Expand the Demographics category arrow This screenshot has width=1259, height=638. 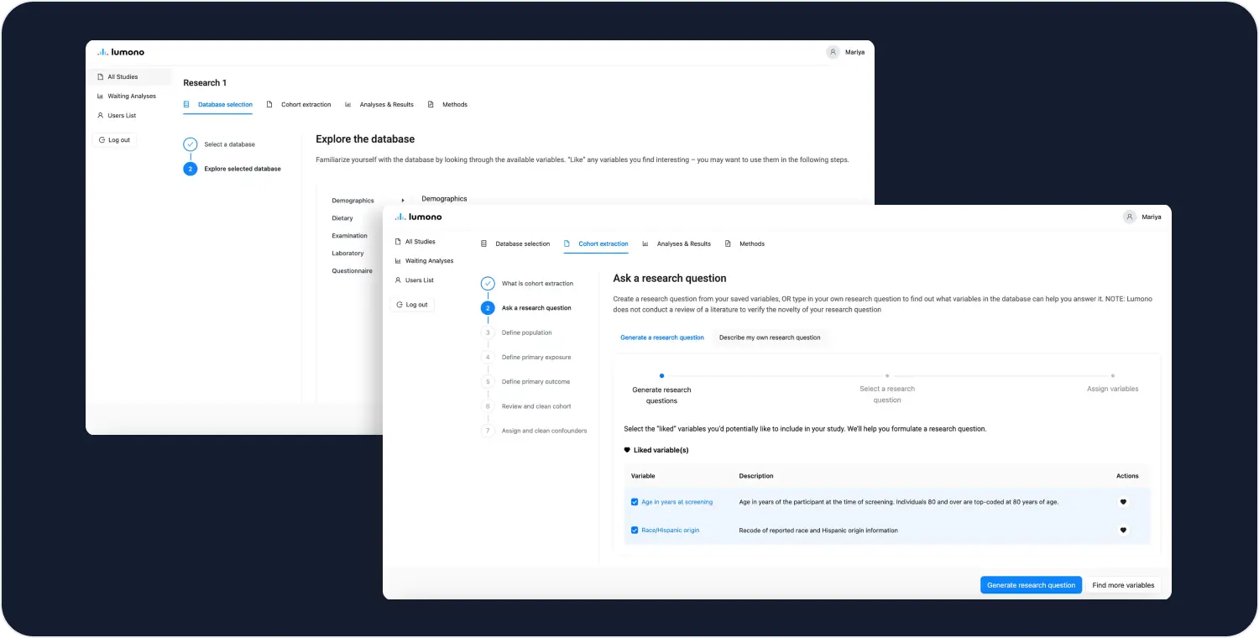pos(403,201)
